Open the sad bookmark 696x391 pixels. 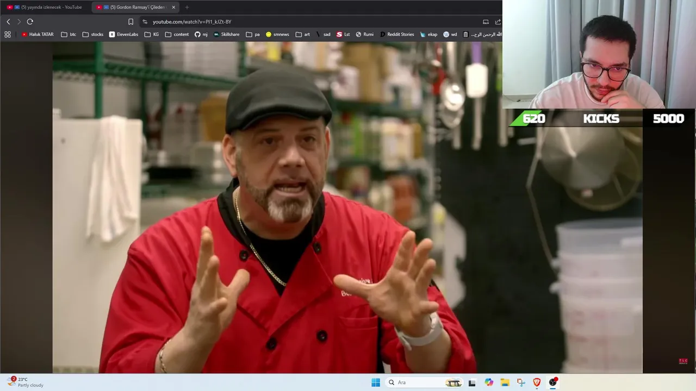coord(323,34)
